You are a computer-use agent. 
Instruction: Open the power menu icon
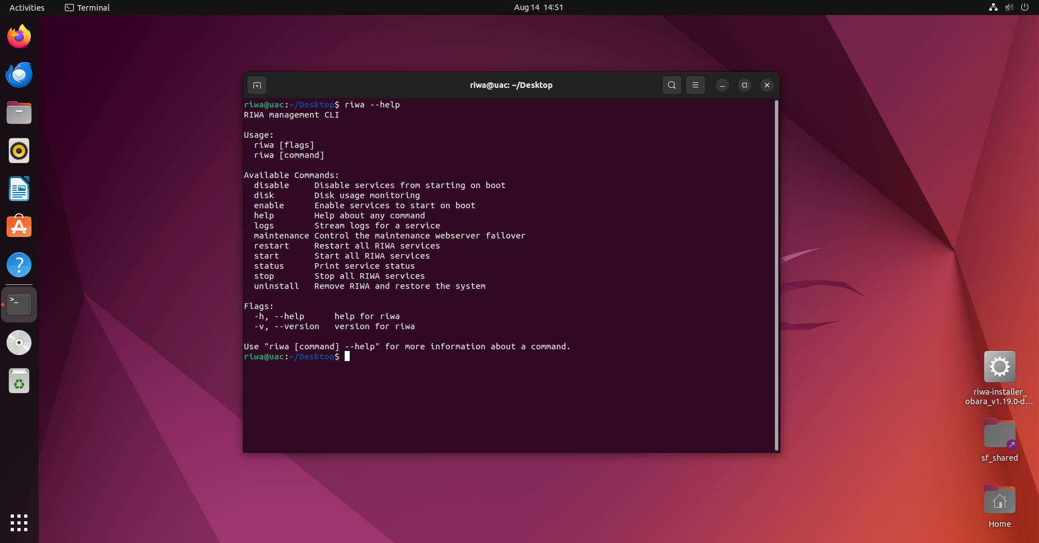[1025, 7]
